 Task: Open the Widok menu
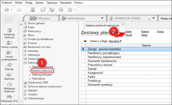pos(19,3)
